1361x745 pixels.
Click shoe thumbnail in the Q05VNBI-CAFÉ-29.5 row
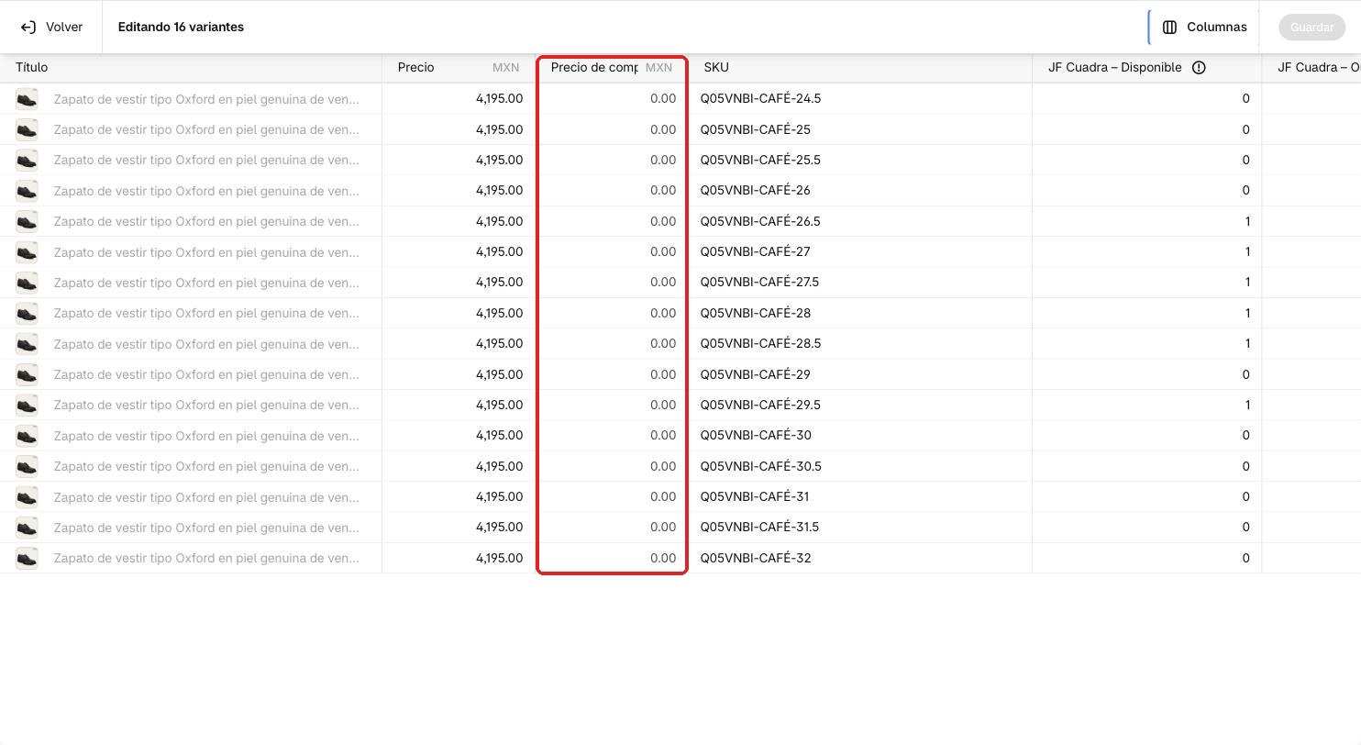27,405
